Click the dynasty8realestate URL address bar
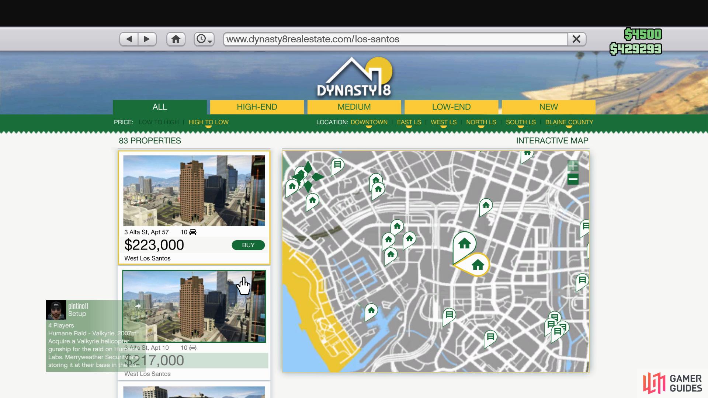Image resolution: width=708 pixels, height=398 pixels. pyautogui.click(x=395, y=39)
